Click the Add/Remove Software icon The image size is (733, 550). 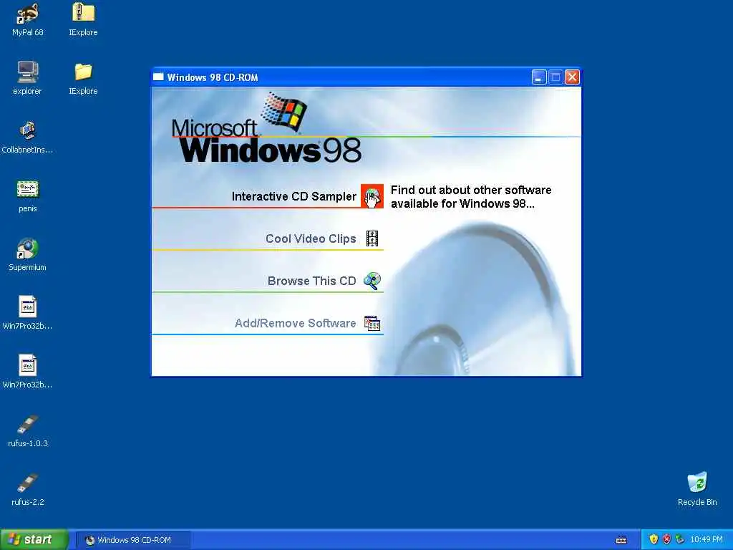pyautogui.click(x=372, y=323)
